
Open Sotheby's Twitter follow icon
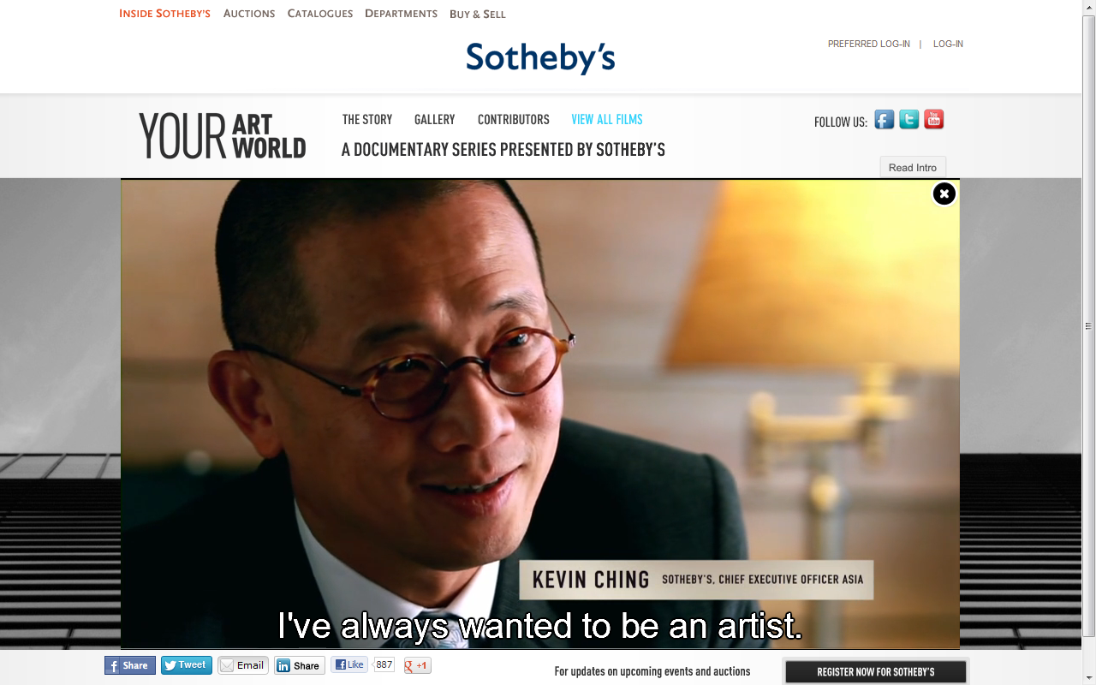(909, 120)
